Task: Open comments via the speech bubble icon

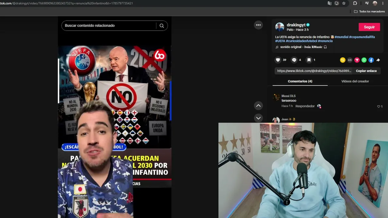Action: (294, 60)
